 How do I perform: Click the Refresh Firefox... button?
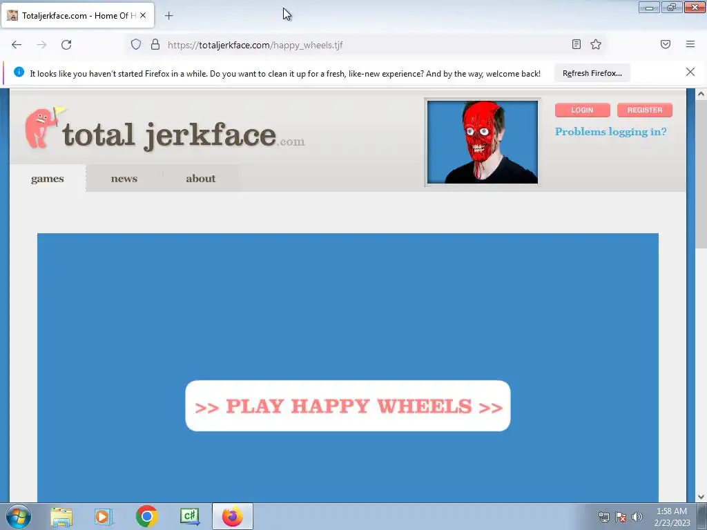(x=592, y=73)
